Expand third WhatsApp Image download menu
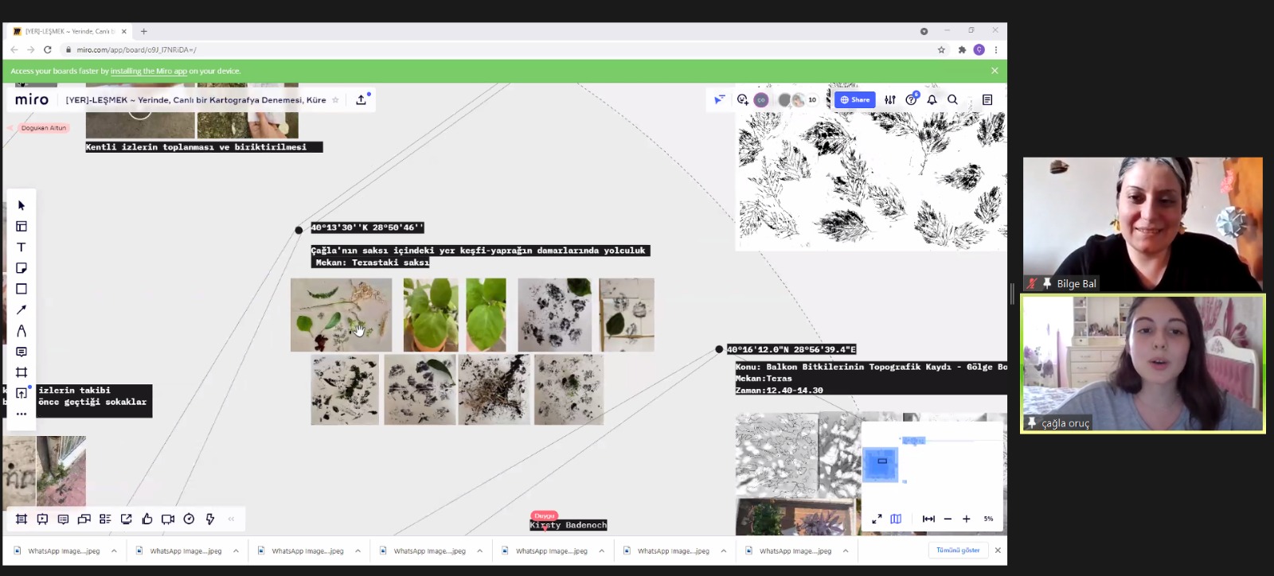 [x=358, y=551]
